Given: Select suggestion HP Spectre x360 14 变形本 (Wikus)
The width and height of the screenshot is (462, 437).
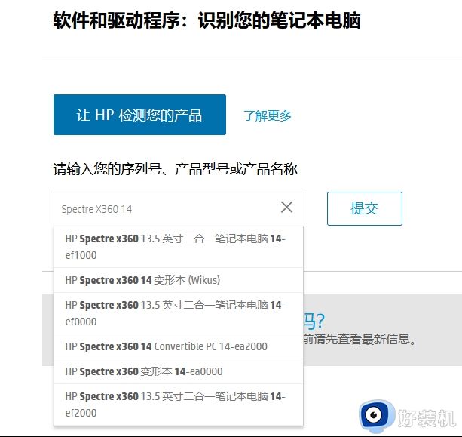Looking at the screenshot, I should pos(179,280).
